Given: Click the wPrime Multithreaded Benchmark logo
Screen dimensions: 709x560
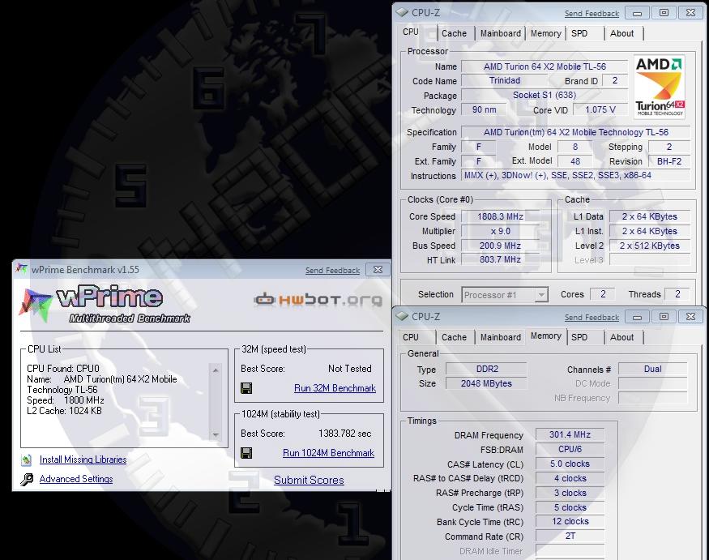Looking at the screenshot, I should (x=105, y=305).
